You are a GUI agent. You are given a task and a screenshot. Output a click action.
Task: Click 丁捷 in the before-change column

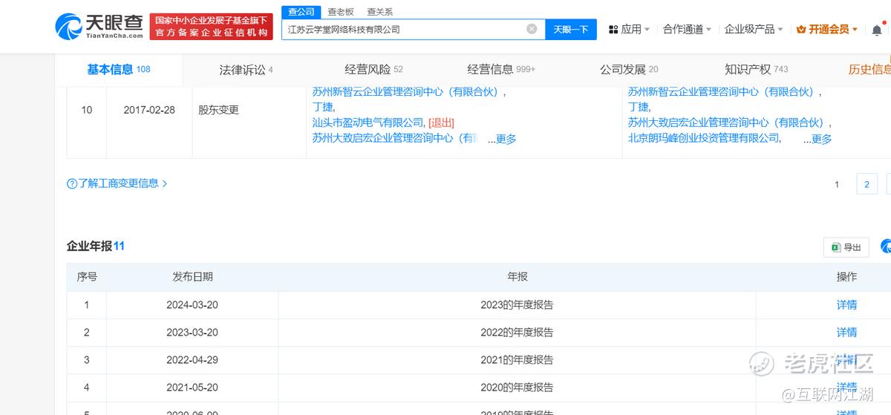point(323,108)
